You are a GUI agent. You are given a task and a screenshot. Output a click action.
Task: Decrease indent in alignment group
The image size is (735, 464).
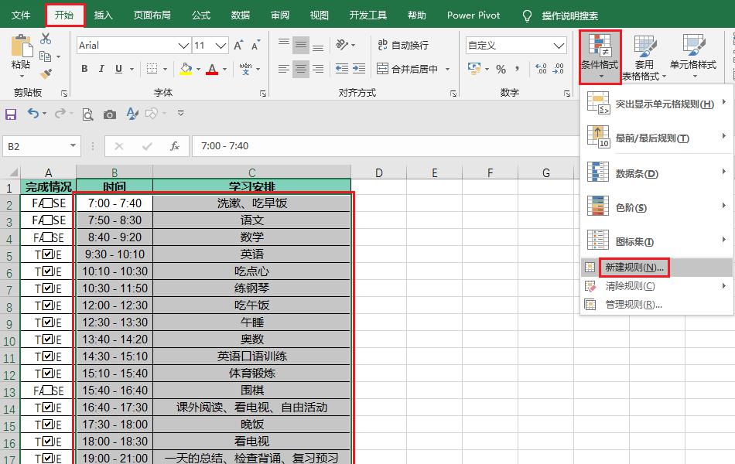pyautogui.click(x=342, y=69)
